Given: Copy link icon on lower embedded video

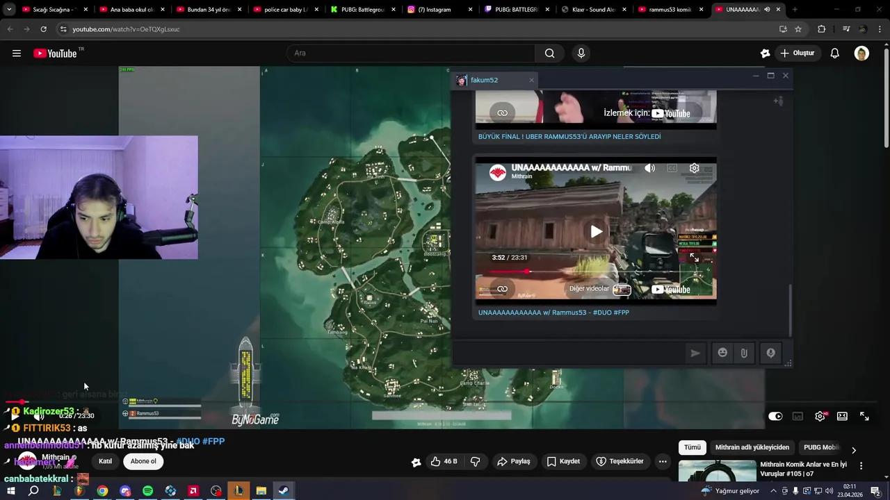Looking at the screenshot, I should click(x=502, y=289).
